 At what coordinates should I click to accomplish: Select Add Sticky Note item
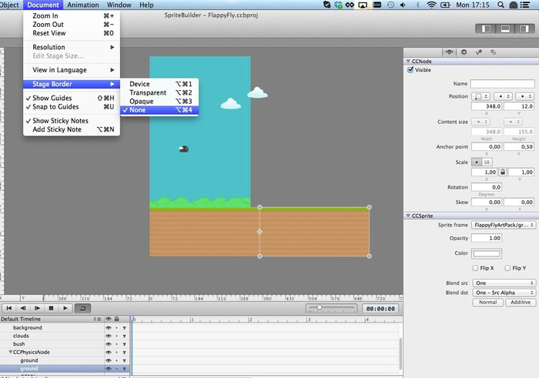(x=72, y=129)
